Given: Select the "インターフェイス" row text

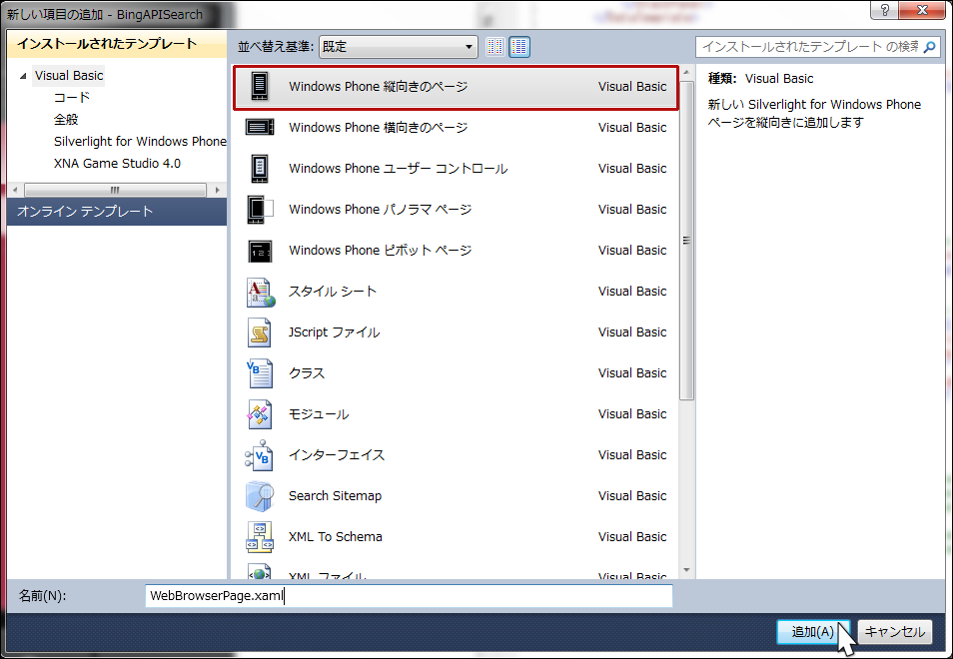Looking at the screenshot, I should tap(337, 455).
